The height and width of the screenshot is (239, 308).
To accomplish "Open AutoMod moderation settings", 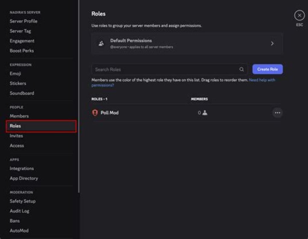I will 19,230.
